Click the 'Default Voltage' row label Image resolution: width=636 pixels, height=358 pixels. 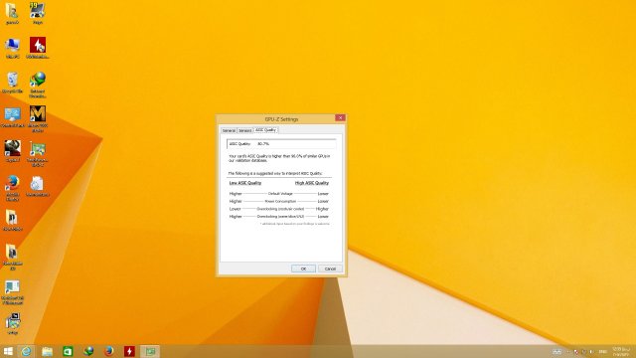(x=280, y=194)
